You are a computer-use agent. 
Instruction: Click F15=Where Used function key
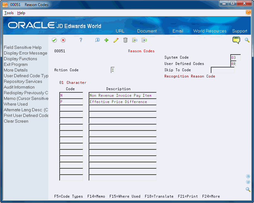tap(125, 196)
